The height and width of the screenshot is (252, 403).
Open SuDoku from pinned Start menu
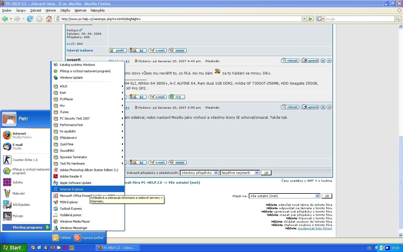pyautogui.click(x=18, y=182)
